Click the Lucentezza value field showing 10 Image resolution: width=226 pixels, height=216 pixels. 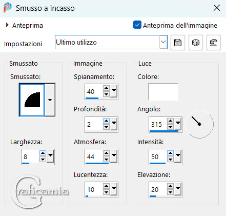point(94,190)
